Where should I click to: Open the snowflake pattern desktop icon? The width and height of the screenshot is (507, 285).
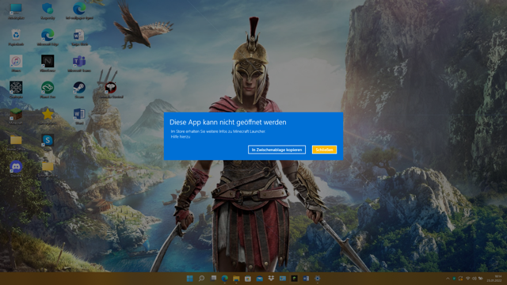16,88
